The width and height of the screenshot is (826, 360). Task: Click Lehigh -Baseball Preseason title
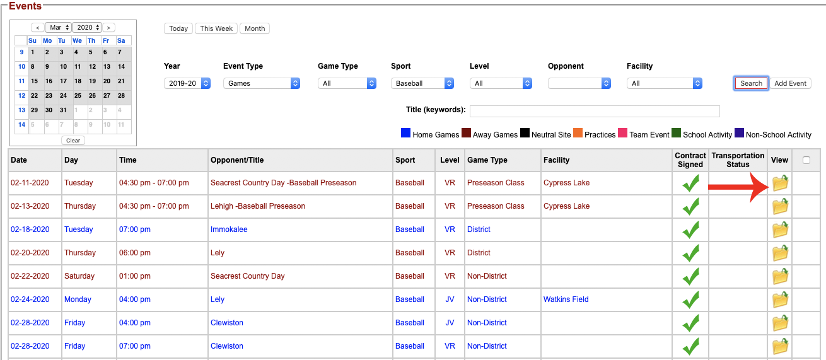click(258, 206)
